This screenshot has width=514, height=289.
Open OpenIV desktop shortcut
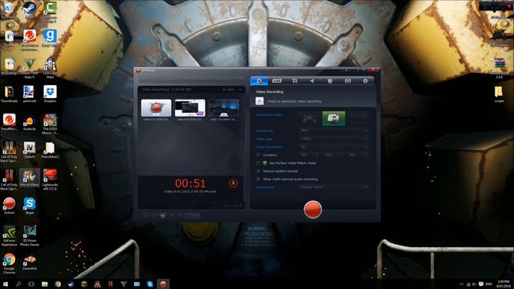pyautogui.click(x=30, y=150)
